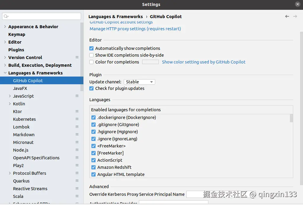Click project-level icon beside Kubernetes
Image resolution: width=303 pixels, height=205 pixels.
click(77, 119)
